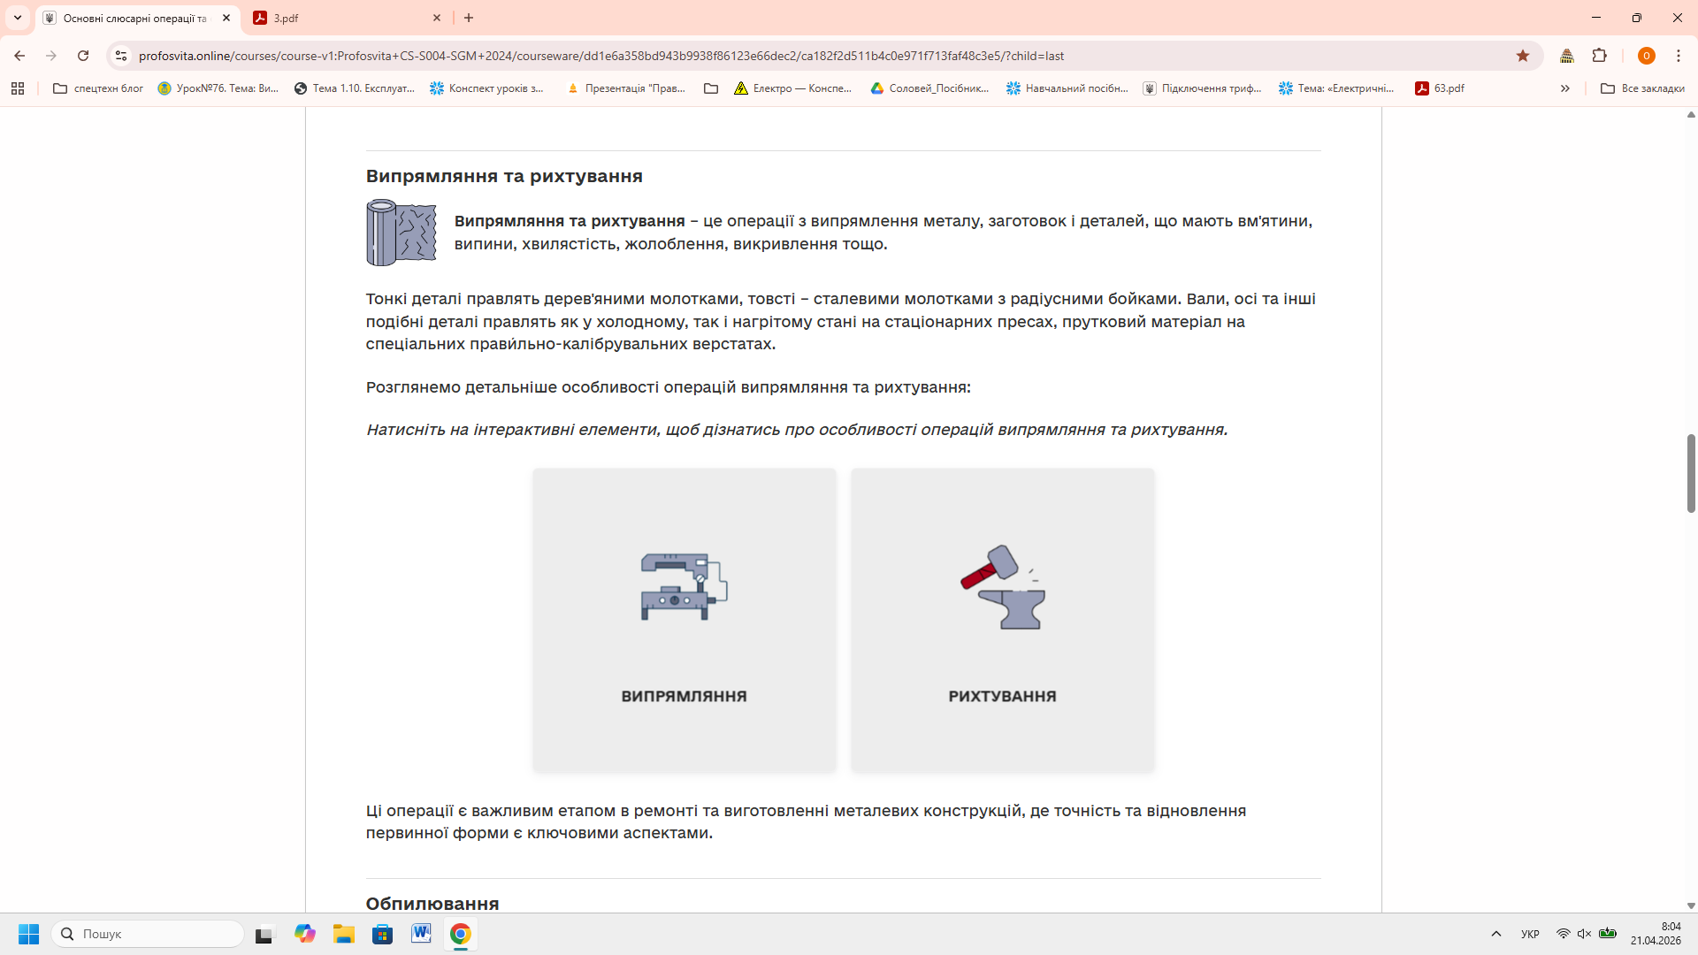Click the hammer and anvil icon

tap(1003, 587)
